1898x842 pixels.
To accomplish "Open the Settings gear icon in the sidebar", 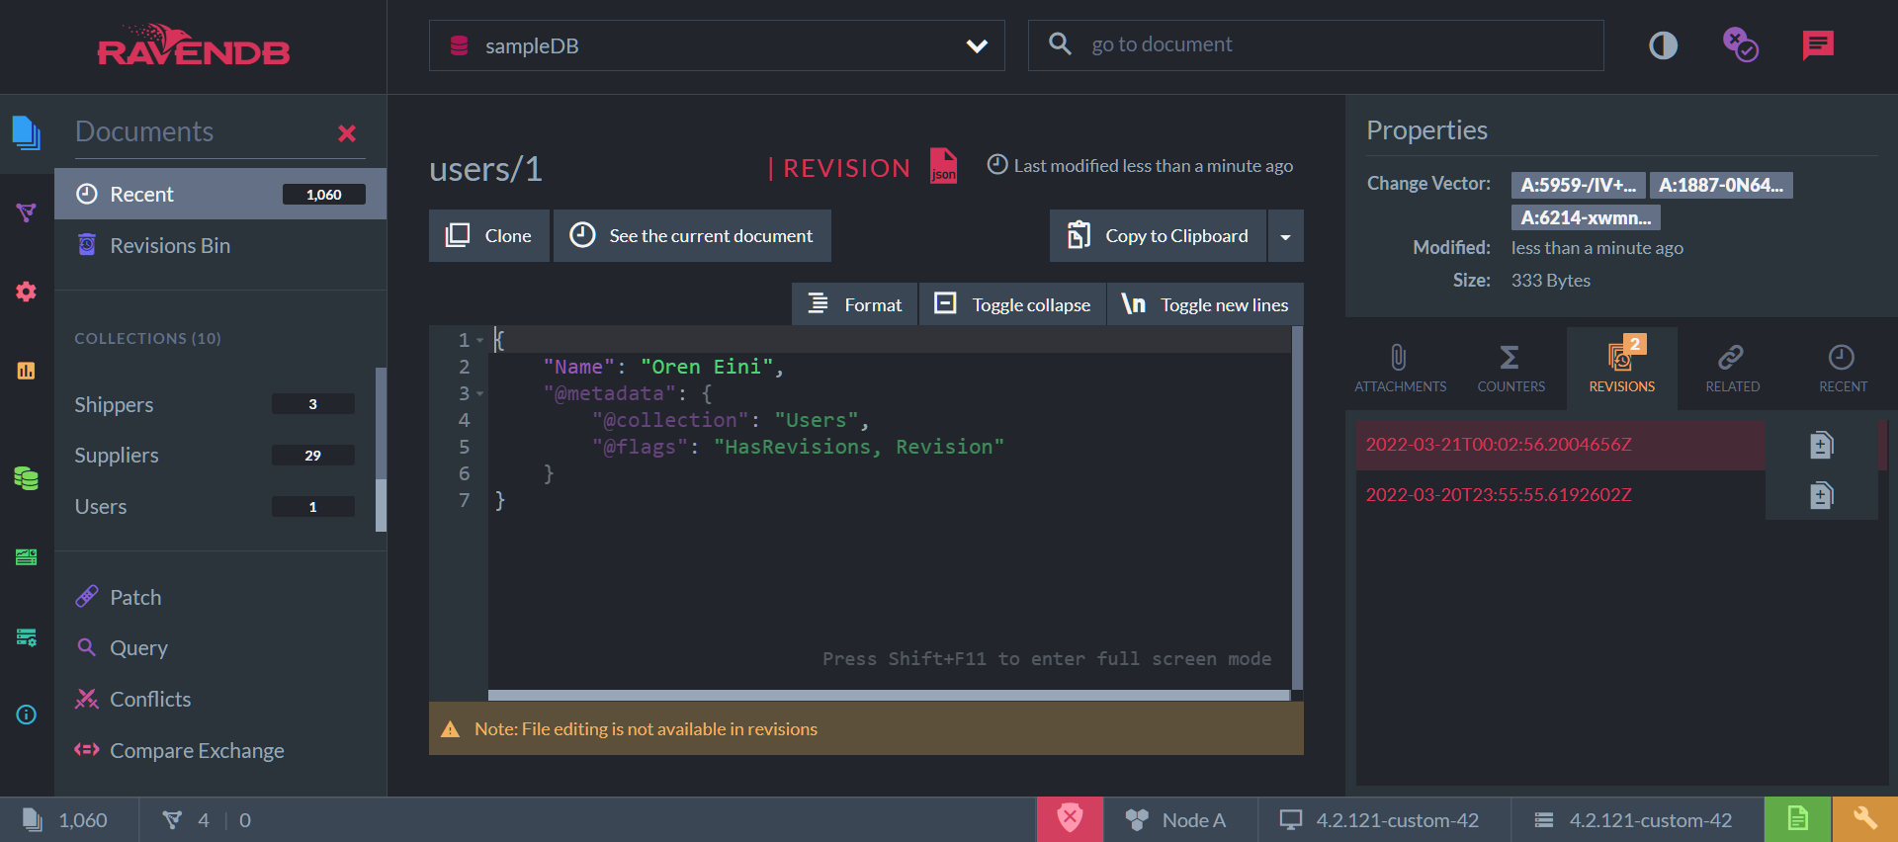I will [27, 292].
